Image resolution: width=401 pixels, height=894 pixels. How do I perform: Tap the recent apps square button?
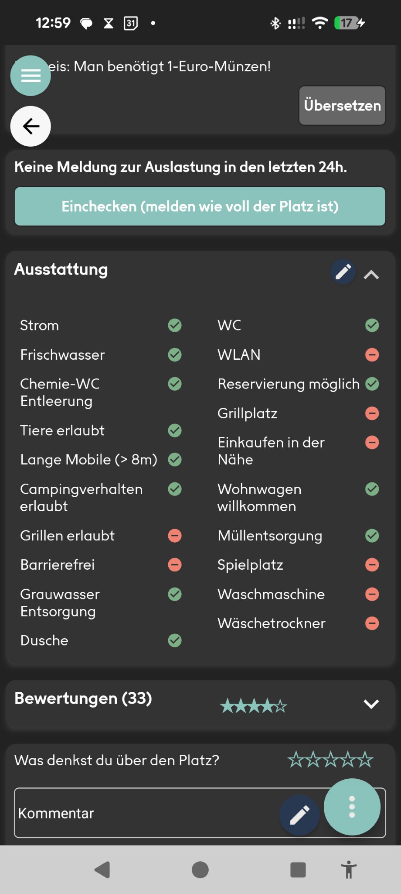tap(298, 870)
